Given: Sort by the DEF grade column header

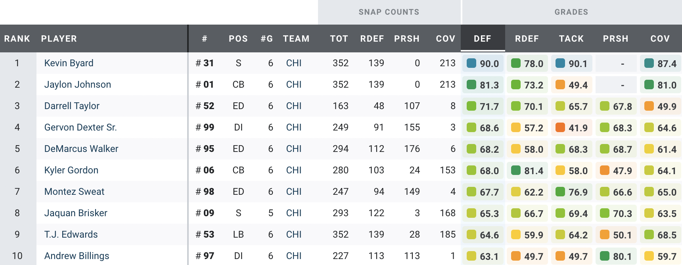Looking at the screenshot, I should click(x=483, y=38).
